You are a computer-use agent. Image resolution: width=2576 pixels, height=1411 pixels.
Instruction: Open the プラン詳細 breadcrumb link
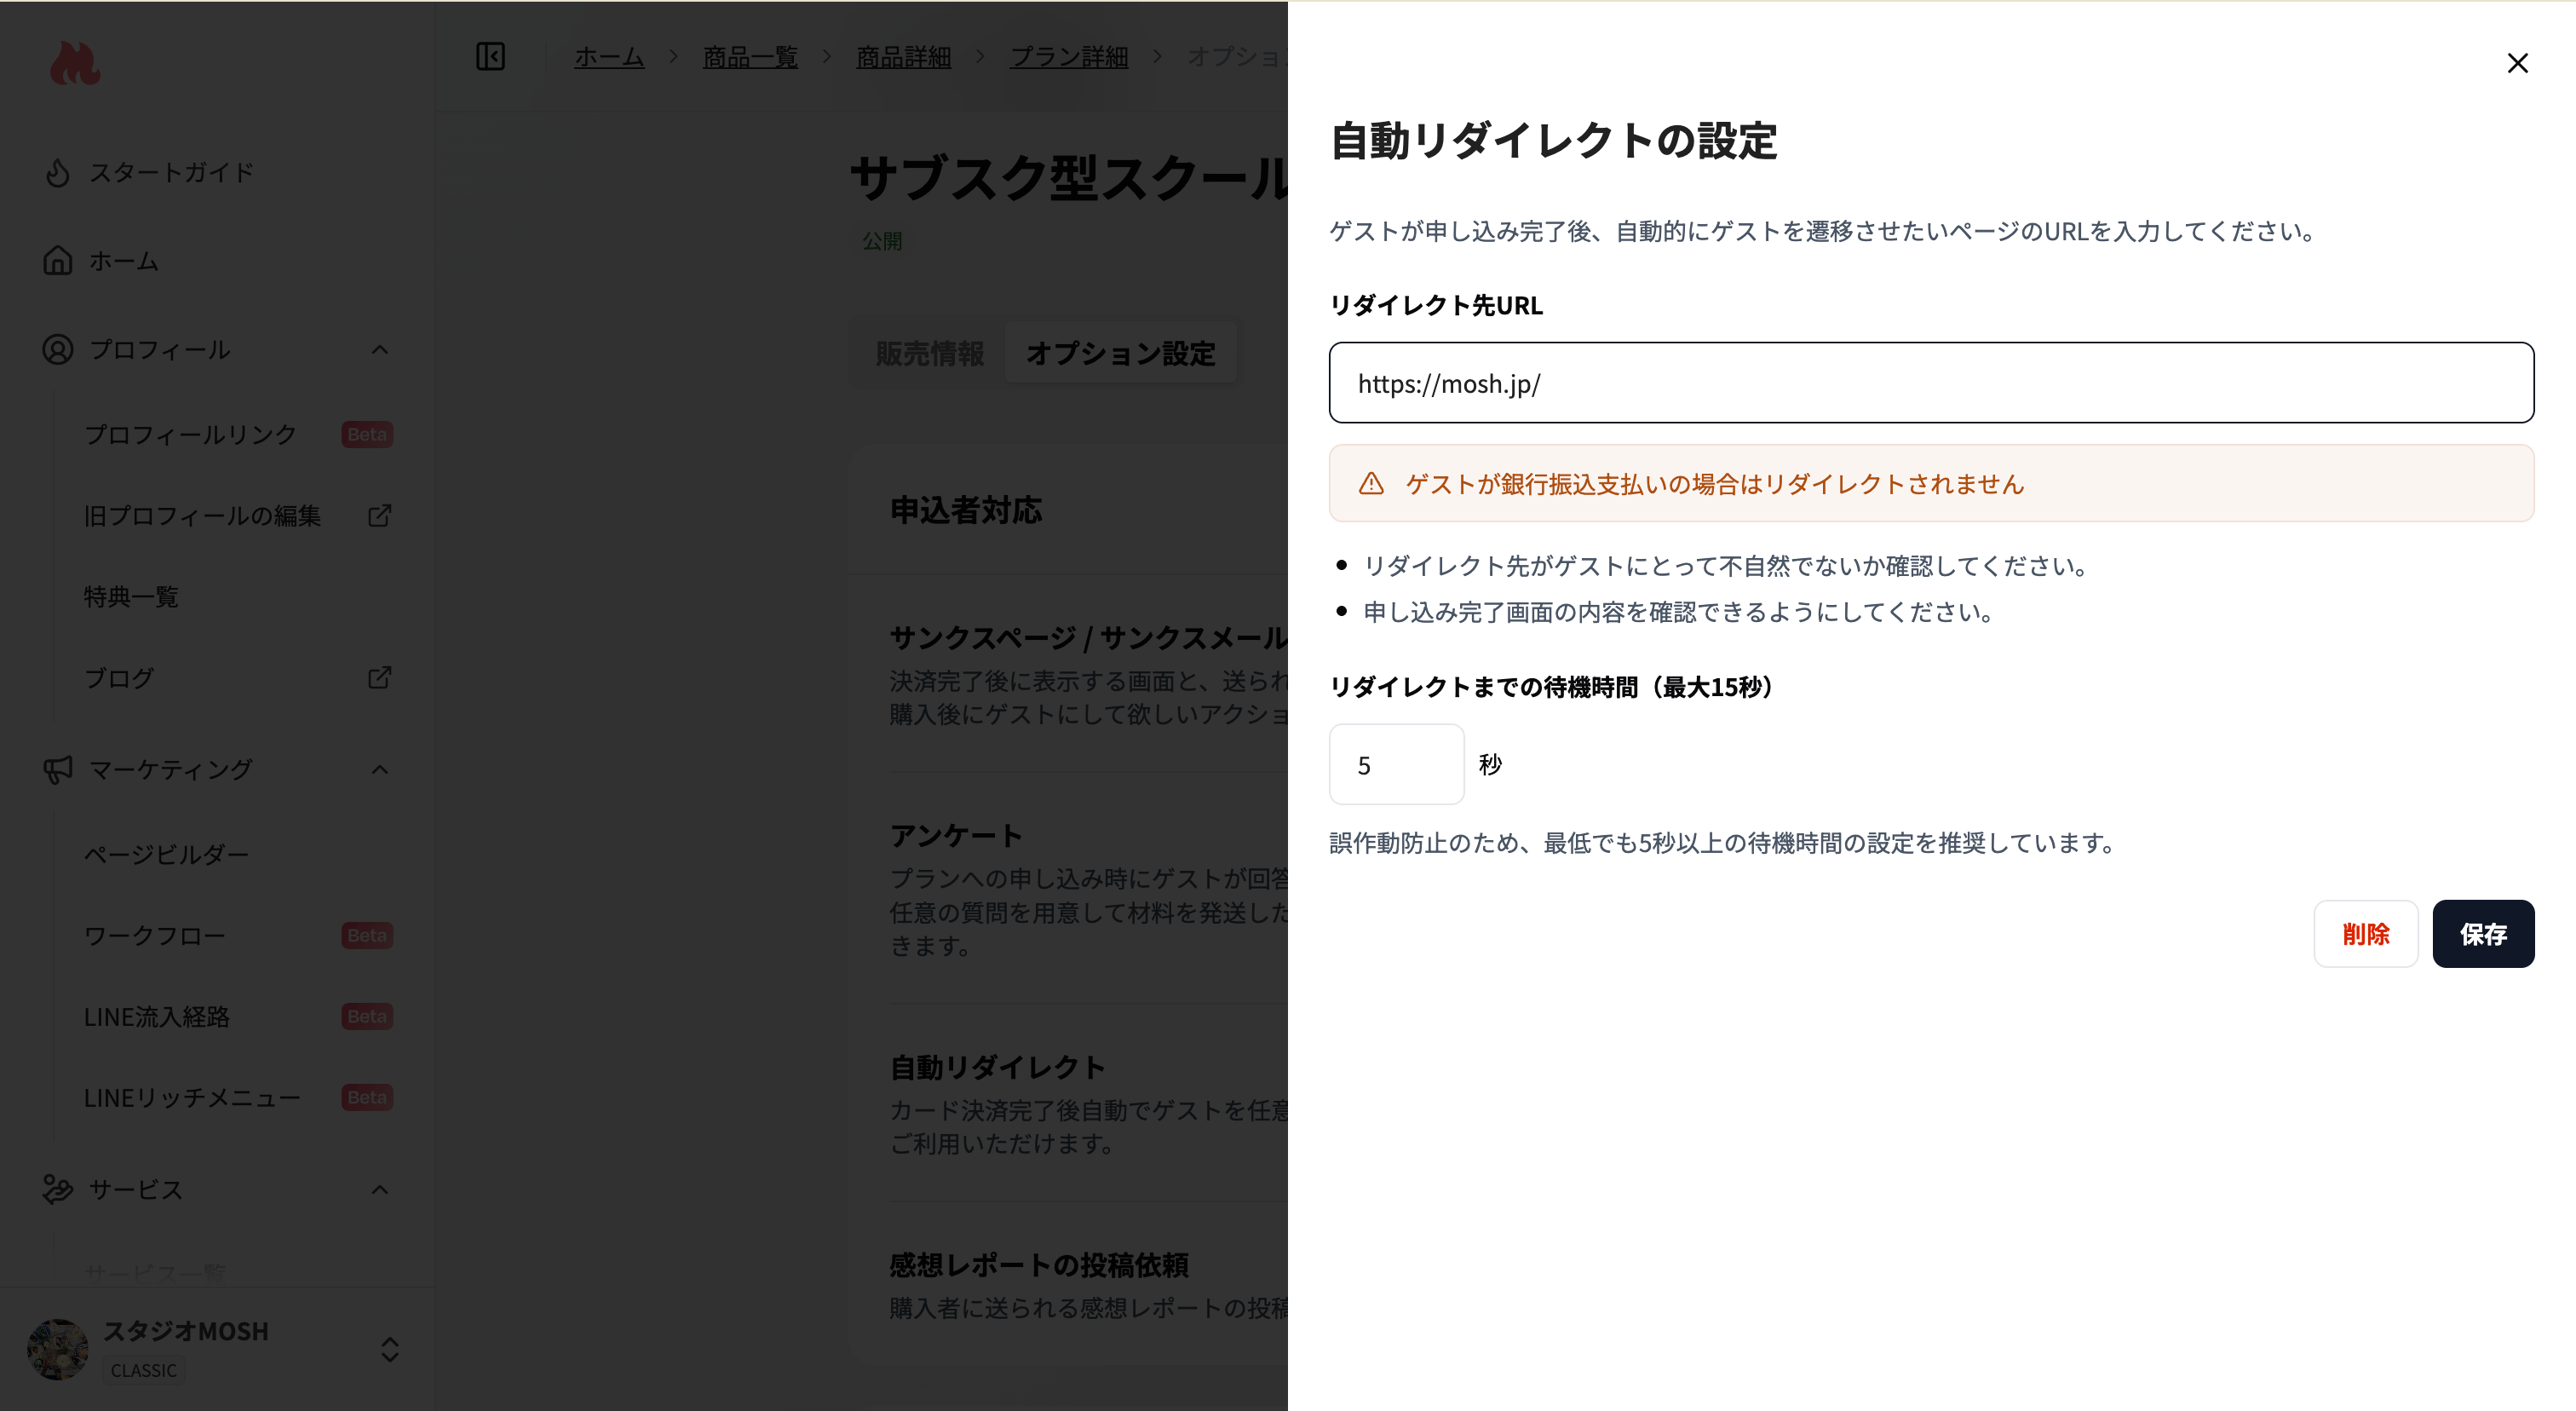point(1069,57)
